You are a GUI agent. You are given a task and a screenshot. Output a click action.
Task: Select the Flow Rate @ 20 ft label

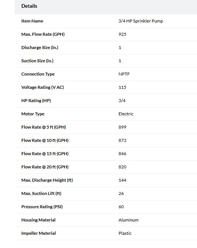(45, 167)
